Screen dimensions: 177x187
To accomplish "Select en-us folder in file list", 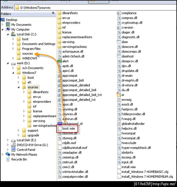I will click(66, 18).
